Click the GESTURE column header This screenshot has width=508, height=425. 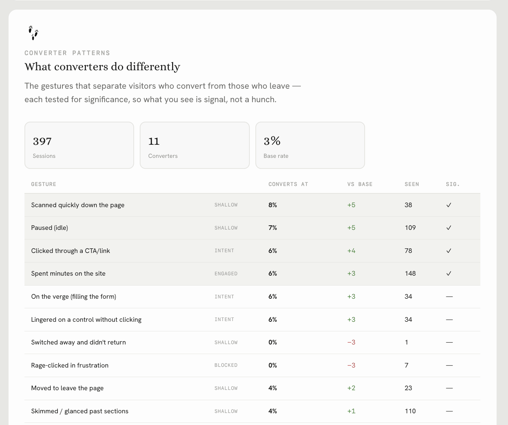[x=44, y=184]
